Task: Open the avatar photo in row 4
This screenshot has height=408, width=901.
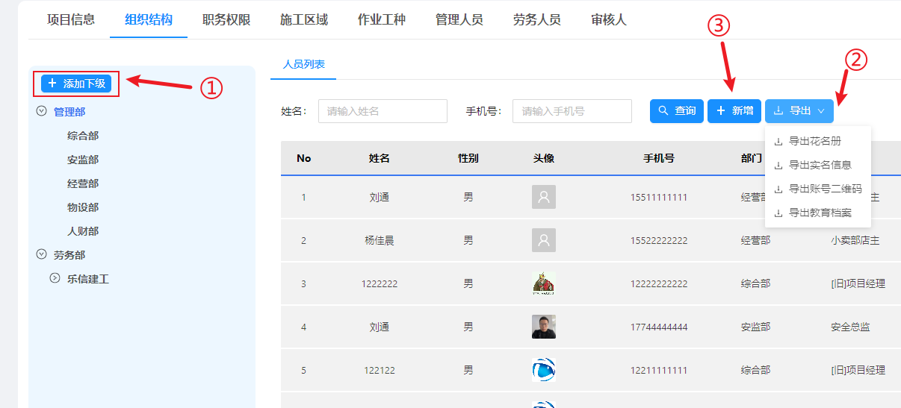Action: click(544, 327)
